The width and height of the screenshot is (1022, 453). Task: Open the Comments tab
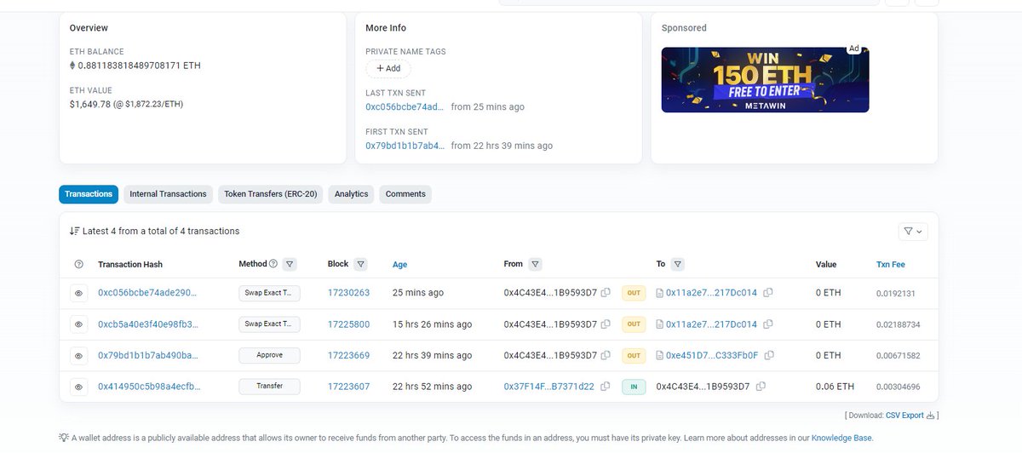(405, 194)
